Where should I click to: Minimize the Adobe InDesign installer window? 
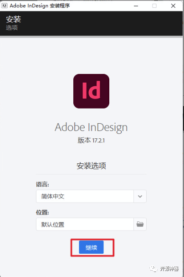(136, 6)
